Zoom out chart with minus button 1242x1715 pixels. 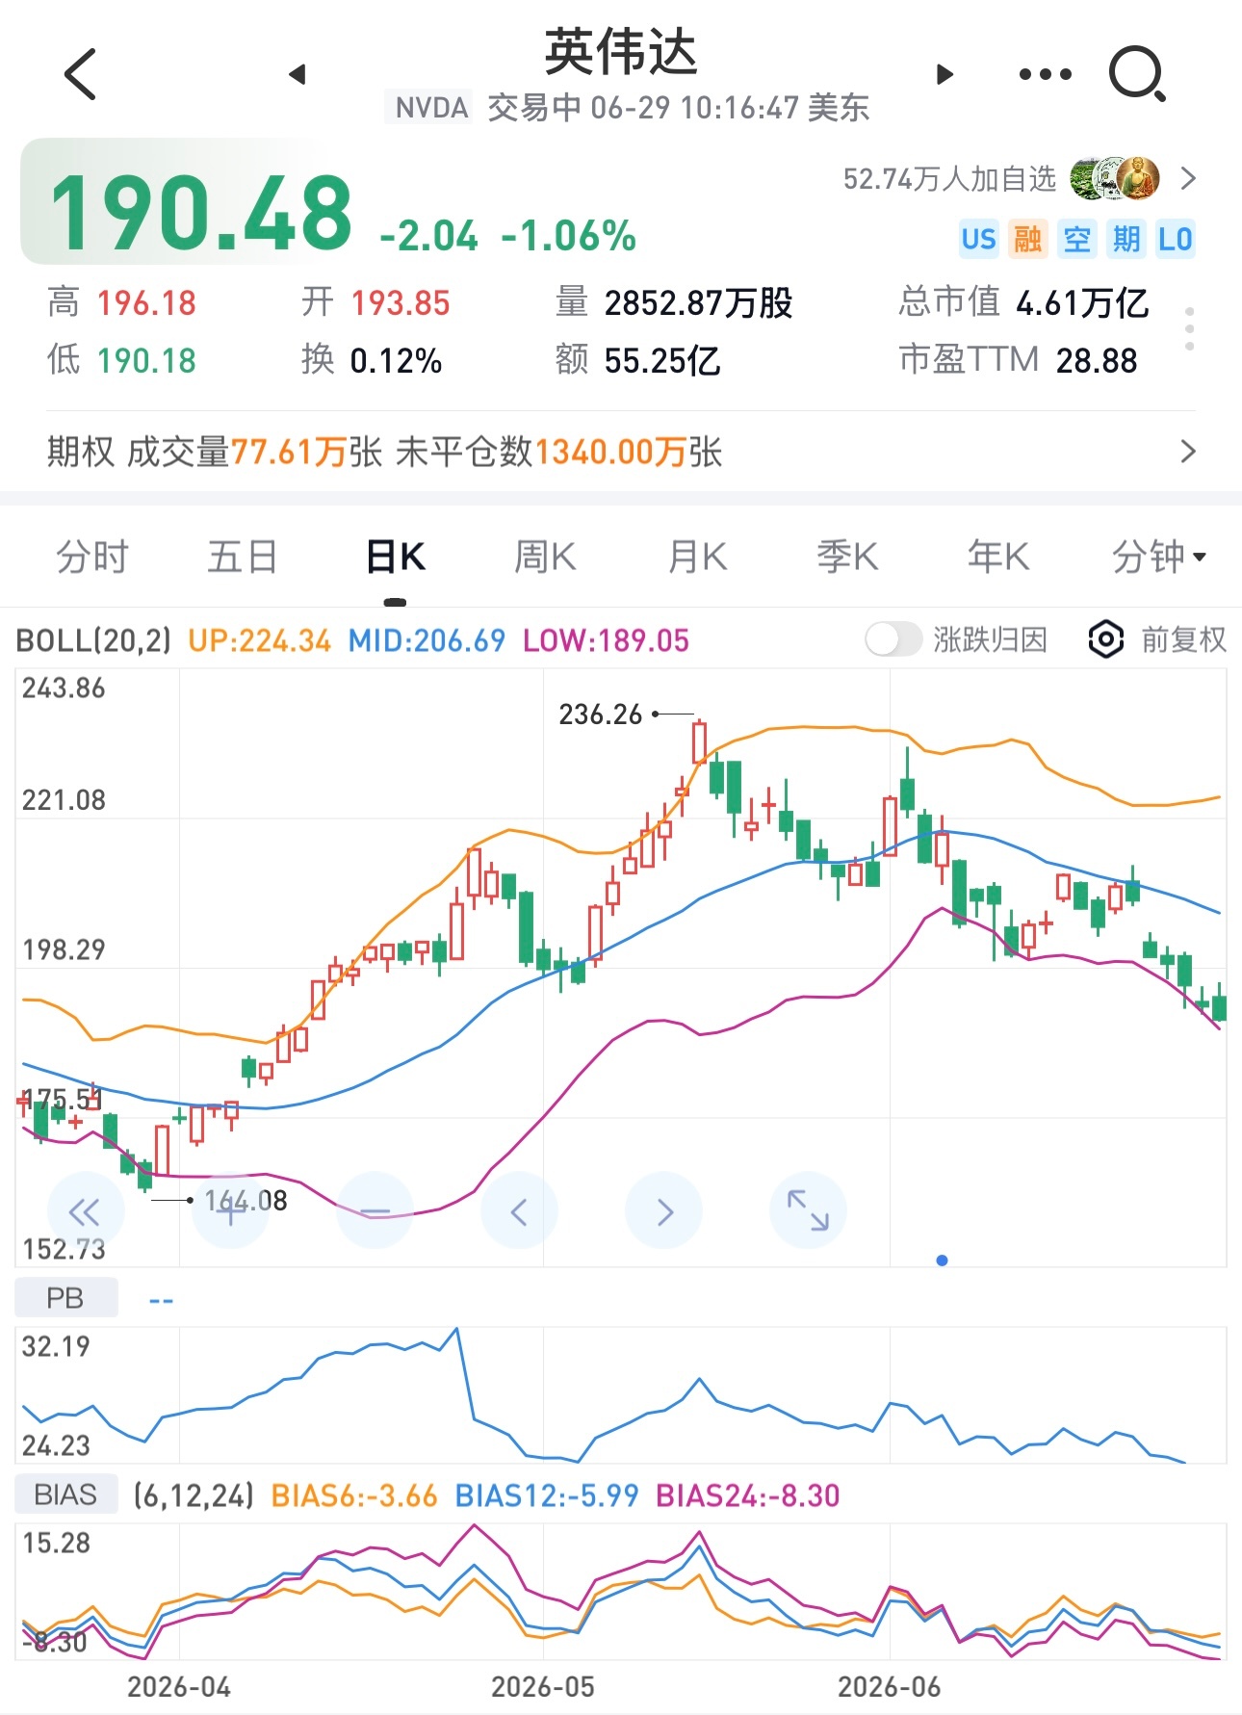click(x=375, y=1210)
